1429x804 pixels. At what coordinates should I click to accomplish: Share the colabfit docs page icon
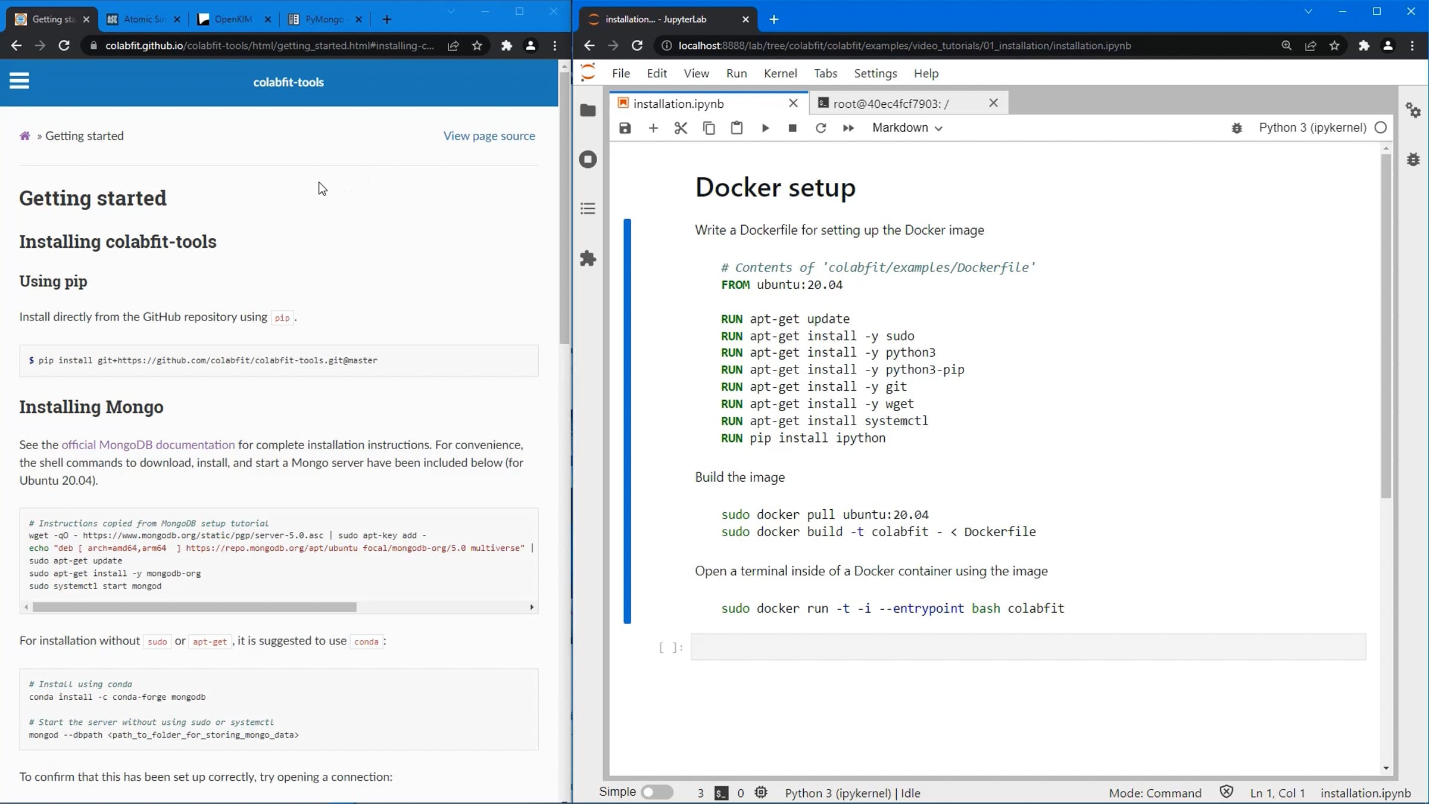[x=453, y=45]
